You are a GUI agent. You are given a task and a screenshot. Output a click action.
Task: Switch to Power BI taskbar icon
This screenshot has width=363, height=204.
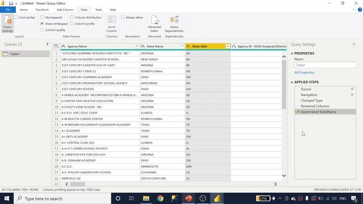point(217,198)
